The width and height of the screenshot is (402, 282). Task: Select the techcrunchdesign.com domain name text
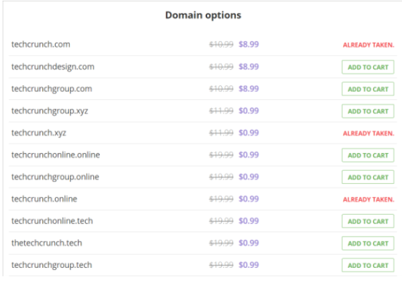click(53, 66)
